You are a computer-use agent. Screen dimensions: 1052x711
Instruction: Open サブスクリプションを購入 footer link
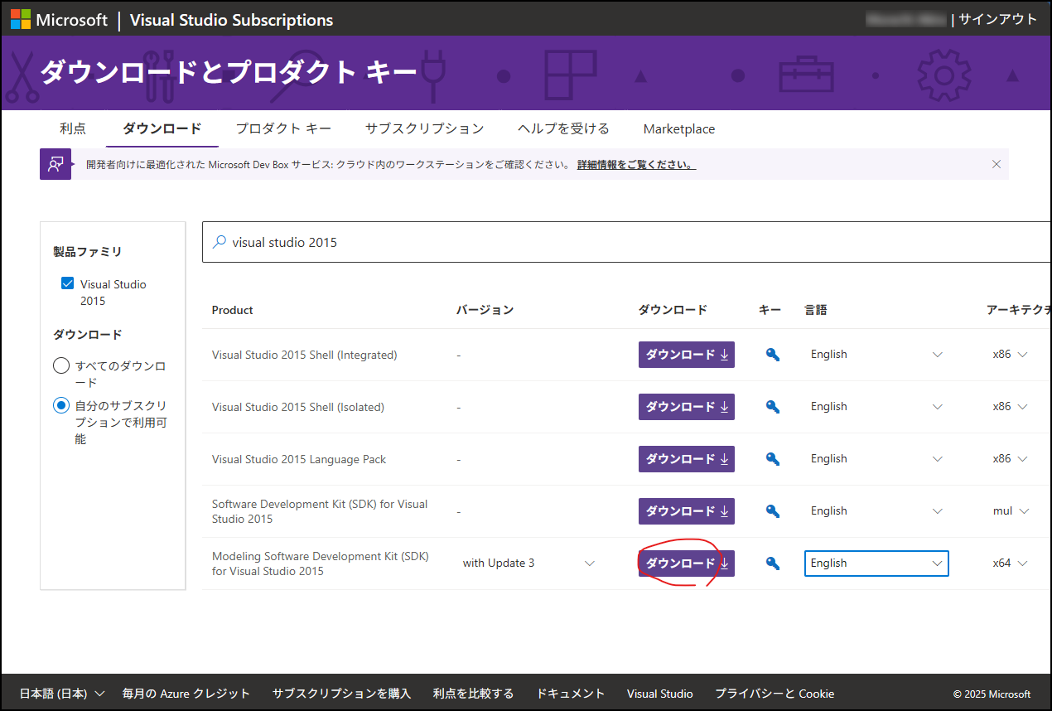click(341, 694)
